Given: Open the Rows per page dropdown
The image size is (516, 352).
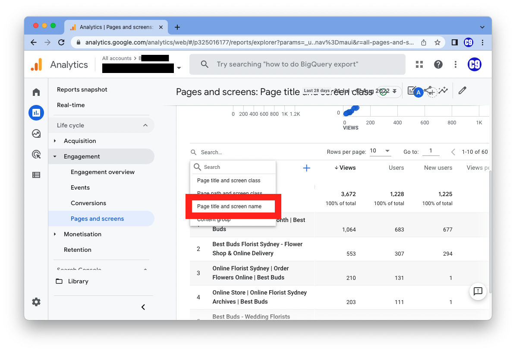Looking at the screenshot, I should click(380, 151).
